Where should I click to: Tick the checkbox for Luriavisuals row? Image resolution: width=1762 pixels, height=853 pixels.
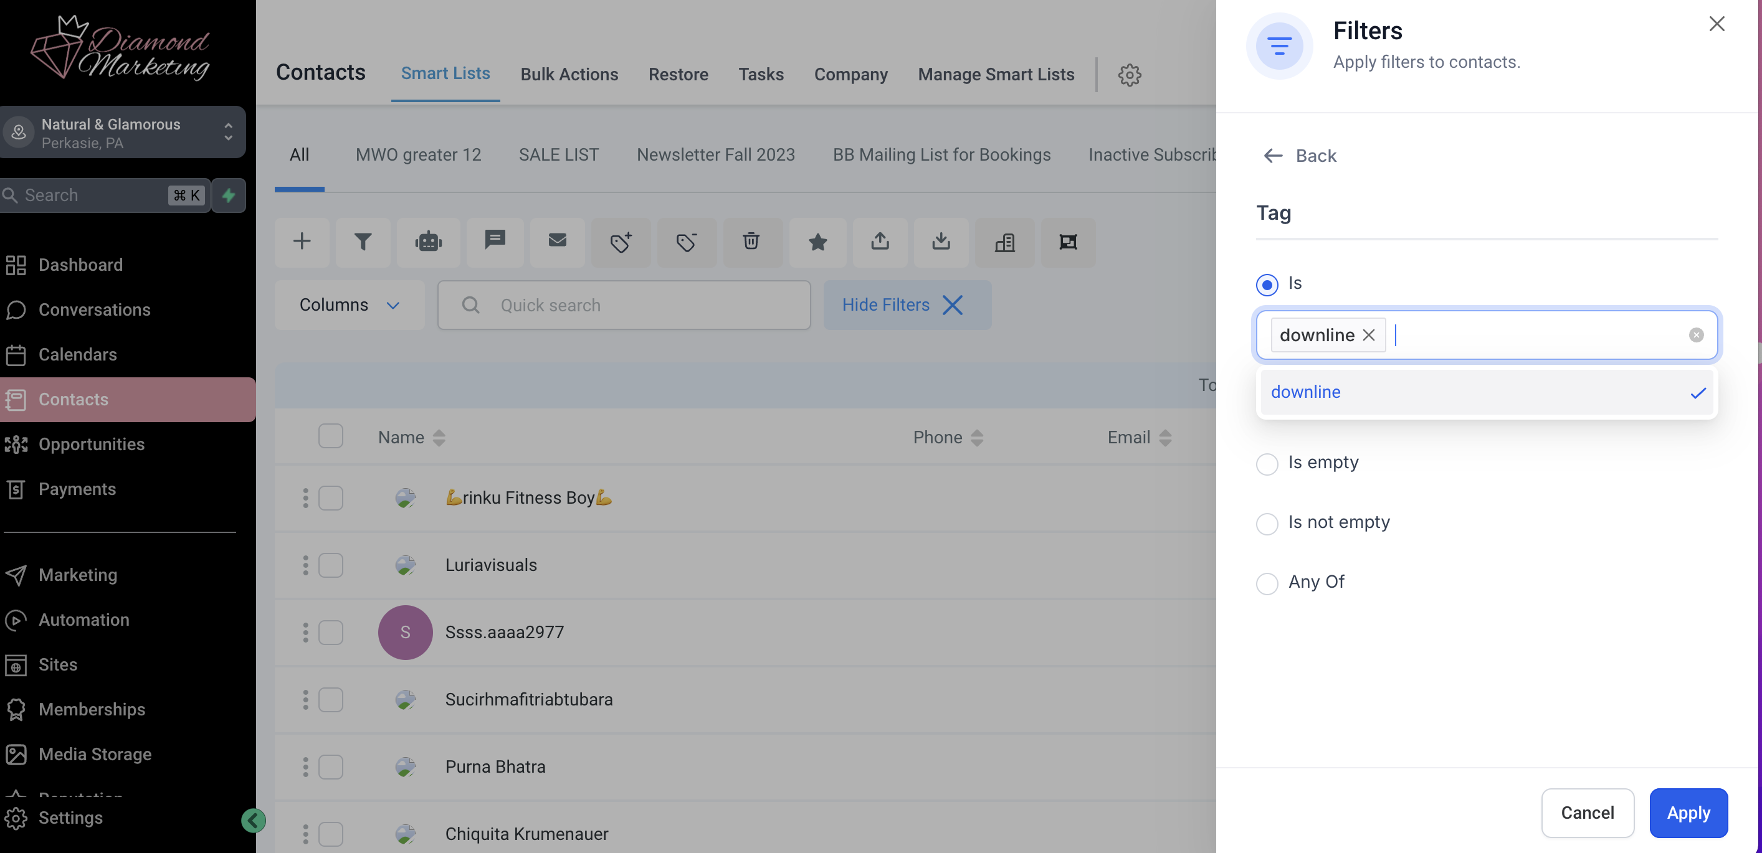click(330, 565)
